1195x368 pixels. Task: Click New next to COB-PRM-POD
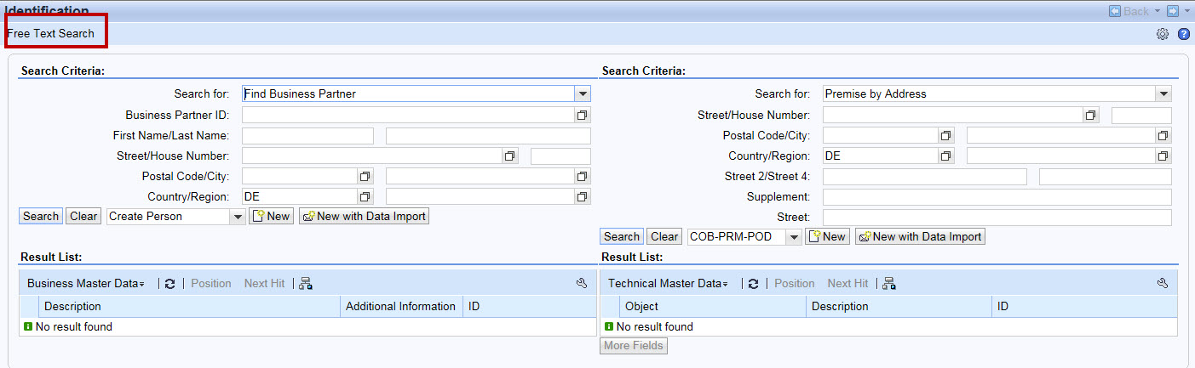coord(827,237)
